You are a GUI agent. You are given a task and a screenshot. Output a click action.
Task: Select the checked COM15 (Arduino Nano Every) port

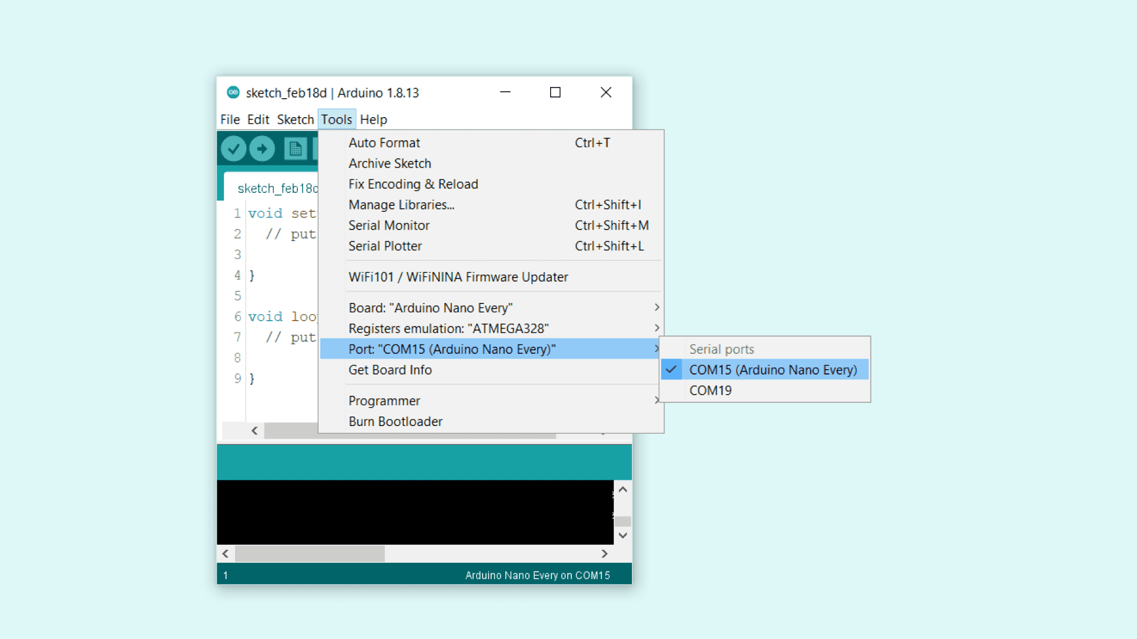click(x=772, y=370)
